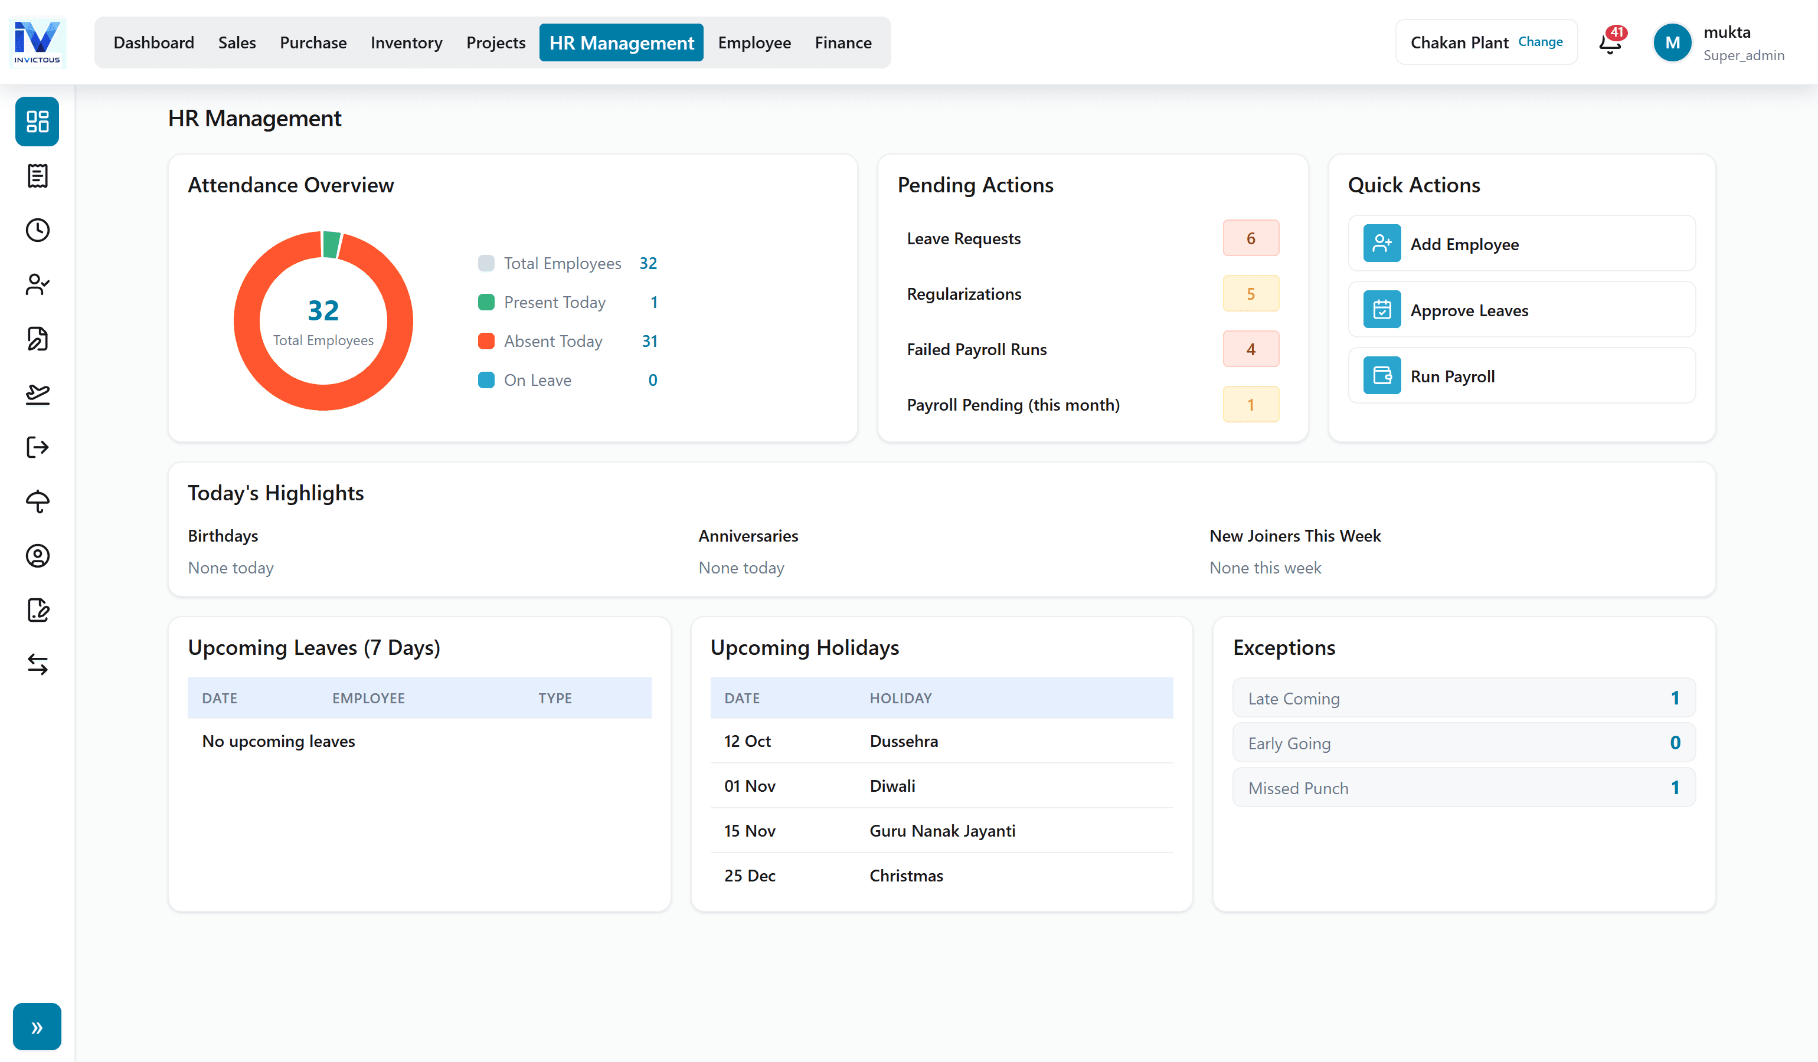This screenshot has height=1062, width=1818.
Task: Click the M user avatar
Action: (x=1672, y=42)
